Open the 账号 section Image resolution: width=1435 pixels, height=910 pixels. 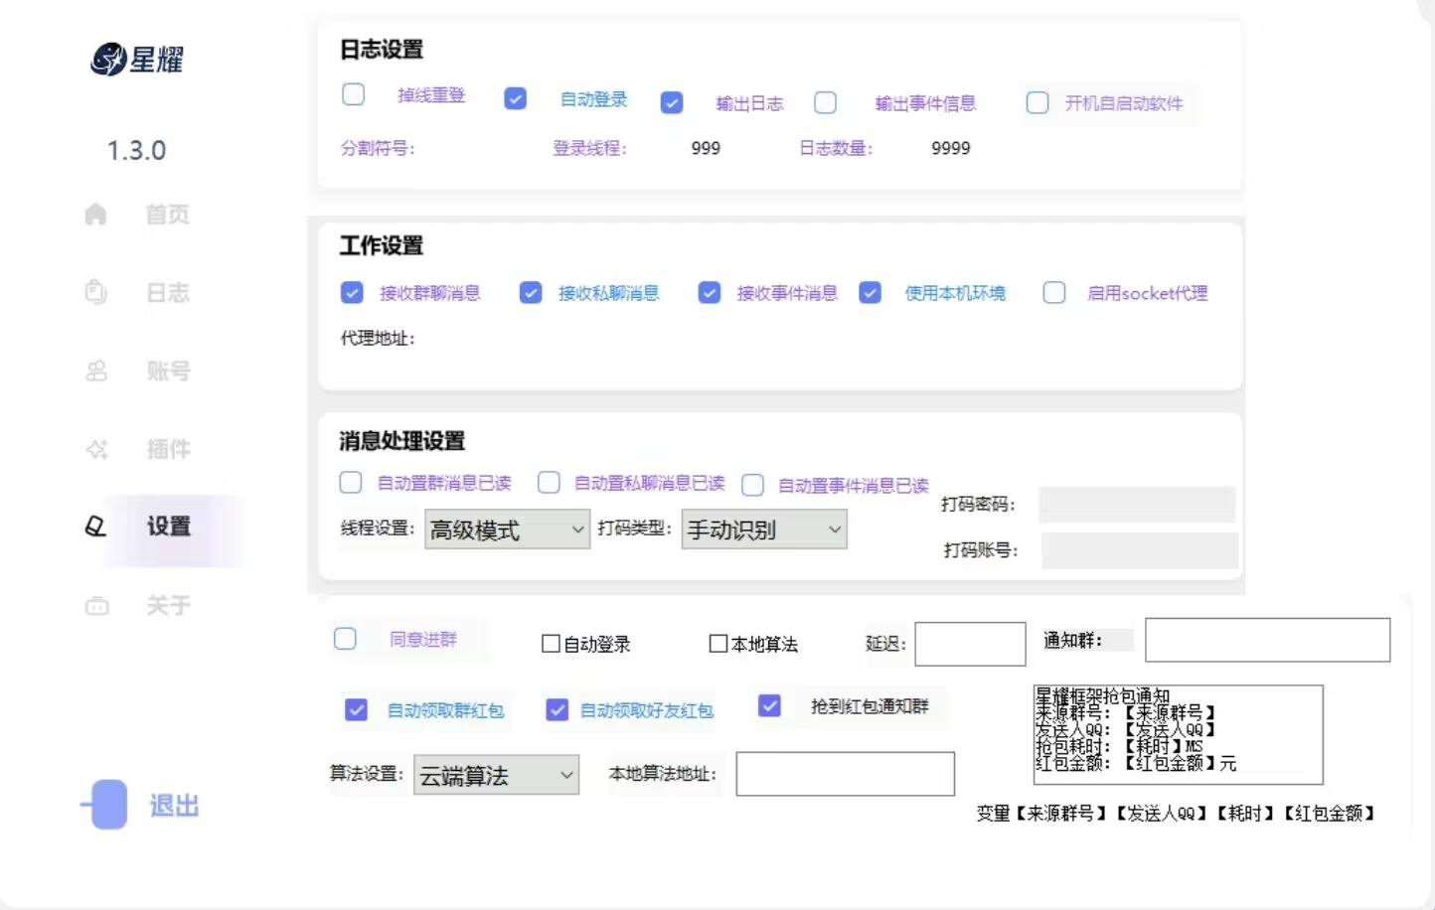click(168, 371)
